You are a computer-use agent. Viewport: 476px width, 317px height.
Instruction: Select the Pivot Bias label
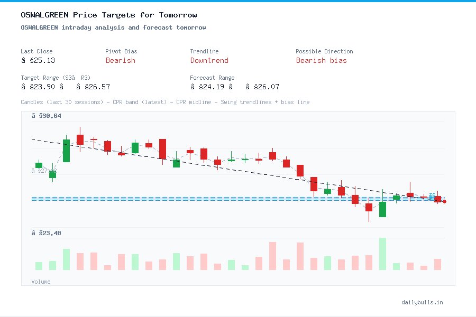click(121, 51)
